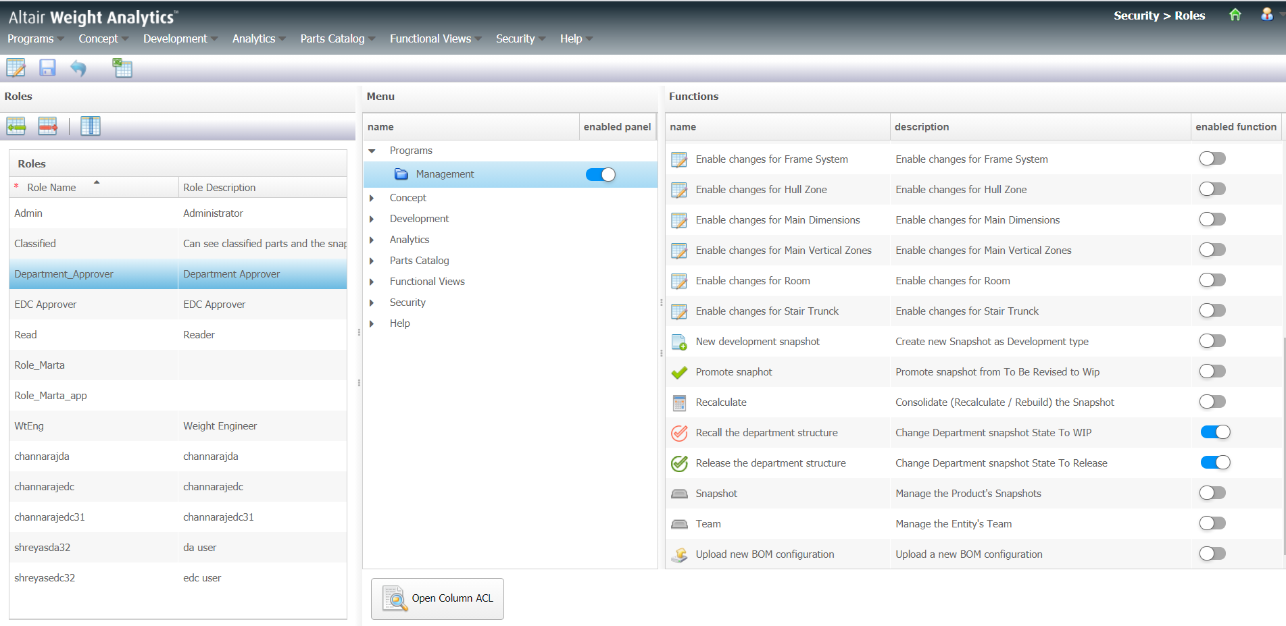Viewport: 1286px width, 626px height.
Task: Go to home via green house icon
Action: [1235, 15]
